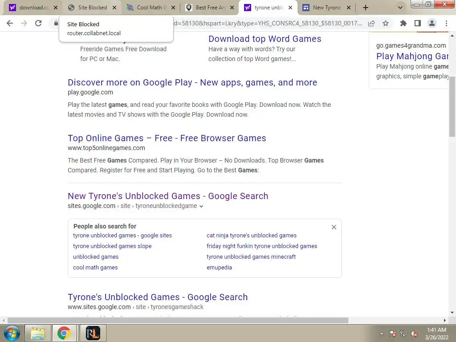Switch to the Best Free Antivirus tab

pyautogui.click(x=206, y=8)
